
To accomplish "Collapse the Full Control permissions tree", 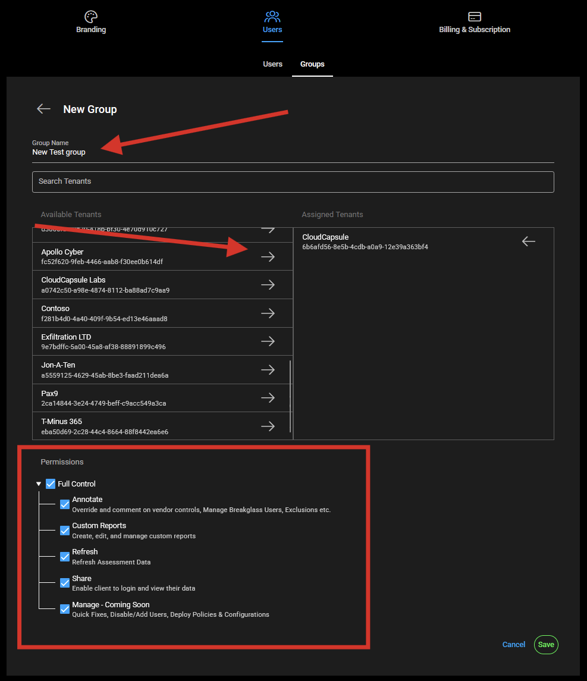I will pyautogui.click(x=39, y=484).
